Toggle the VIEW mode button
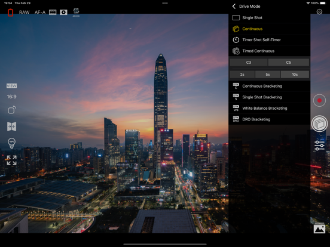 coord(11,86)
